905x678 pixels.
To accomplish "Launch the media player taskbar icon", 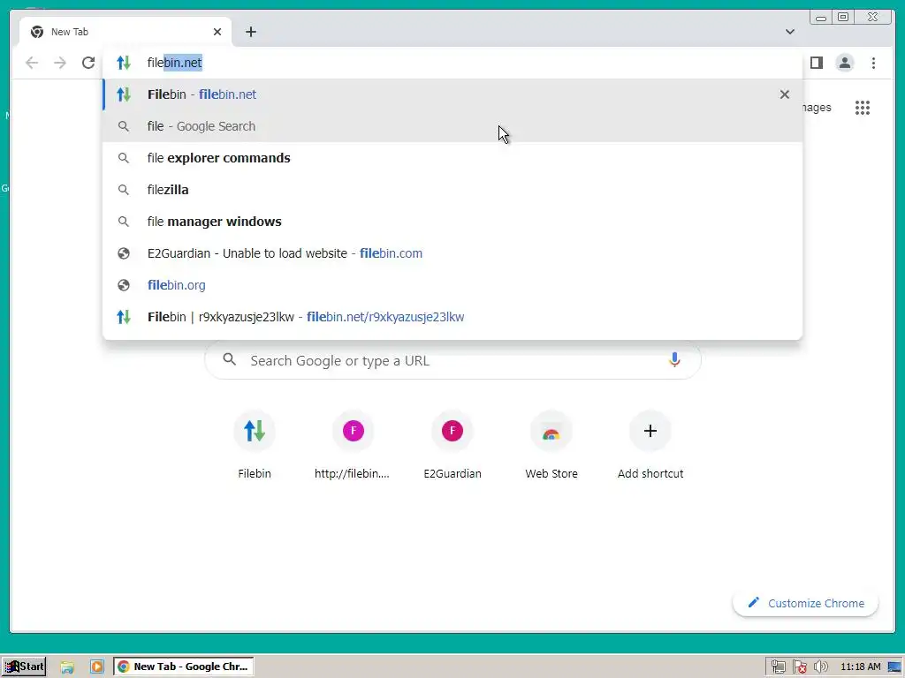I will tap(97, 667).
